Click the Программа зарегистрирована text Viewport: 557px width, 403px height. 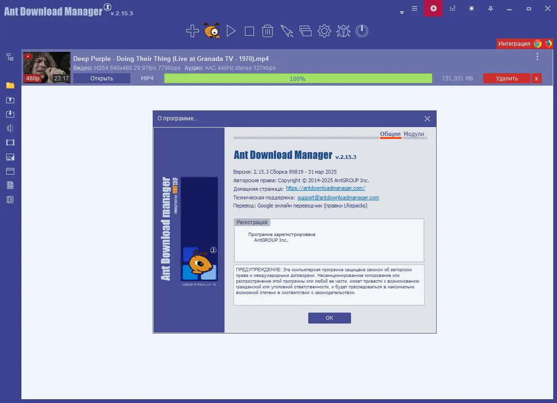pyautogui.click(x=282, y=234)
